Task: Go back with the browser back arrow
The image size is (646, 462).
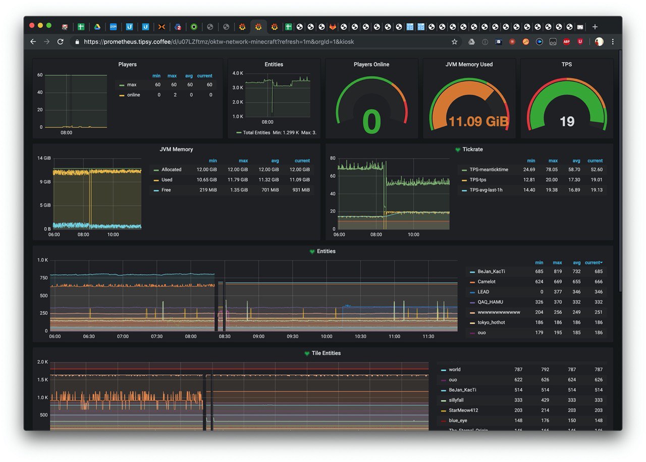Action: [33, 42]
